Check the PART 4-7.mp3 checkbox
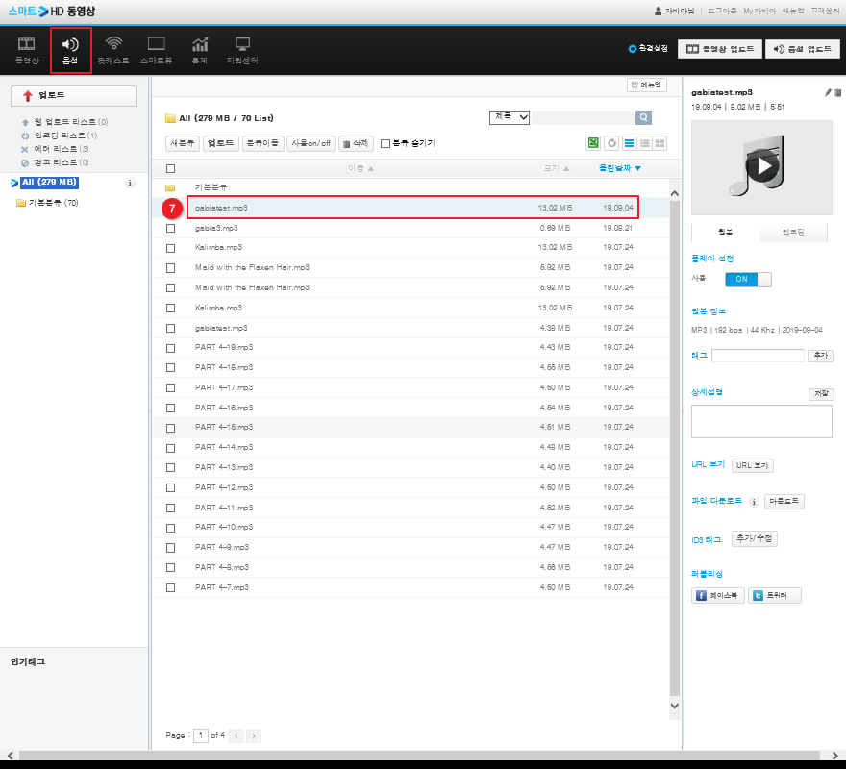The height and width of the screenshot is (769, 846). point(170,587)
